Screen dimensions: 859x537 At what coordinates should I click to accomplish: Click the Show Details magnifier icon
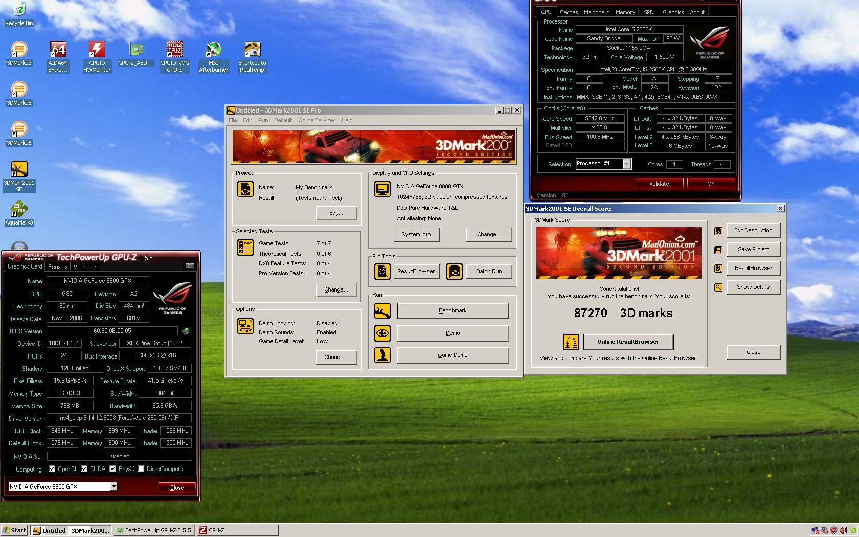[x=718, y=287]
